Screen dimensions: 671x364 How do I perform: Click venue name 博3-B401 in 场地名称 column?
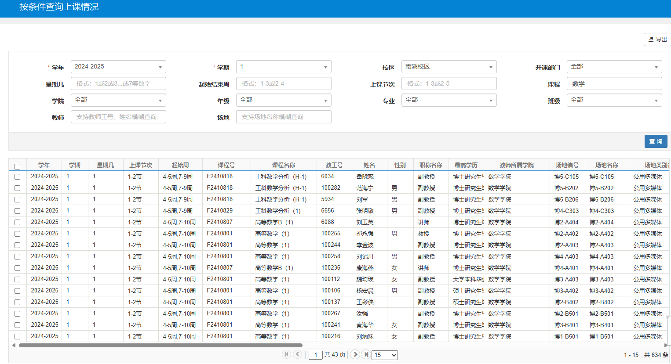[x=602, y=325]
